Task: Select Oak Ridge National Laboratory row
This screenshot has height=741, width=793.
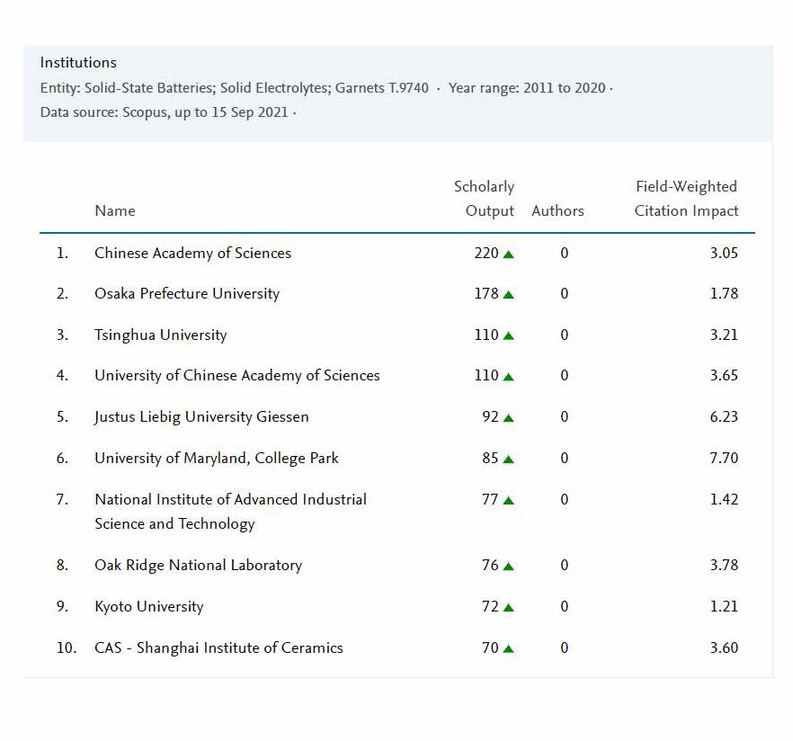Action: coord(198,565)
